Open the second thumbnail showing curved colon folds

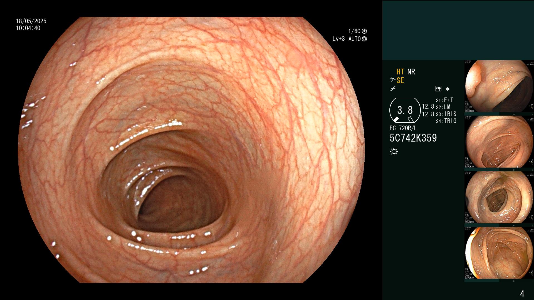[499, 142]
